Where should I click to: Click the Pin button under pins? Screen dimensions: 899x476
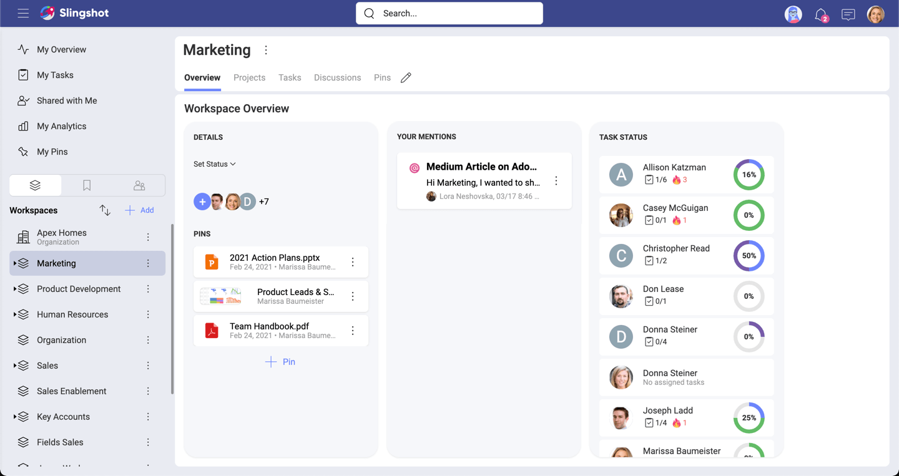[280, 362]
